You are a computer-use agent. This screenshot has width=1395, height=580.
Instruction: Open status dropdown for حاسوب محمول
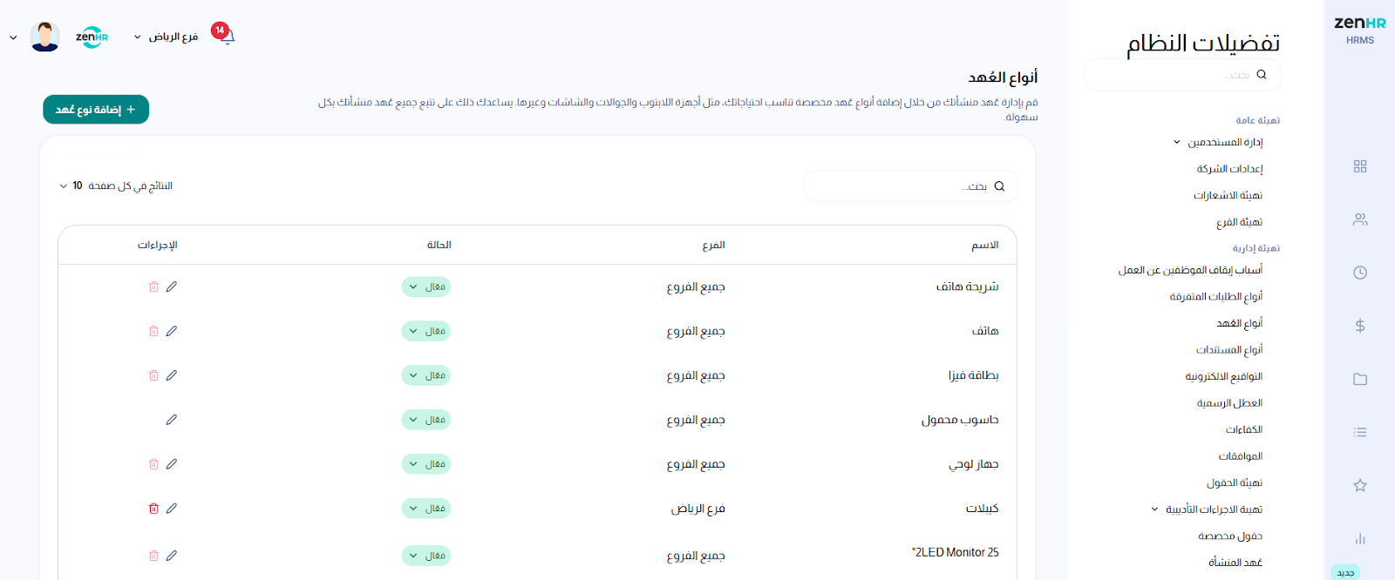426,420
